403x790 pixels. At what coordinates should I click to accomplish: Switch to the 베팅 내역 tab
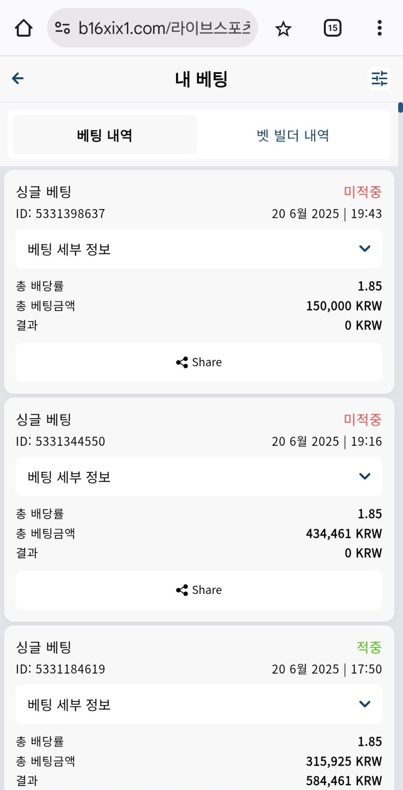[x=104, y=135]
